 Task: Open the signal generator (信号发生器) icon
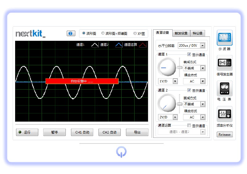pos(224,63)
